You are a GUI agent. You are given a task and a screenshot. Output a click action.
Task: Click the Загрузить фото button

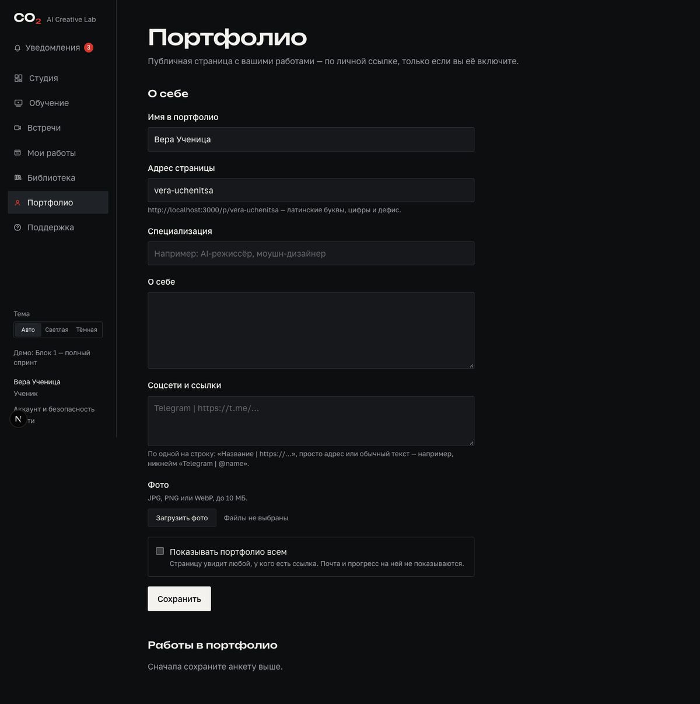coord(182,518)
